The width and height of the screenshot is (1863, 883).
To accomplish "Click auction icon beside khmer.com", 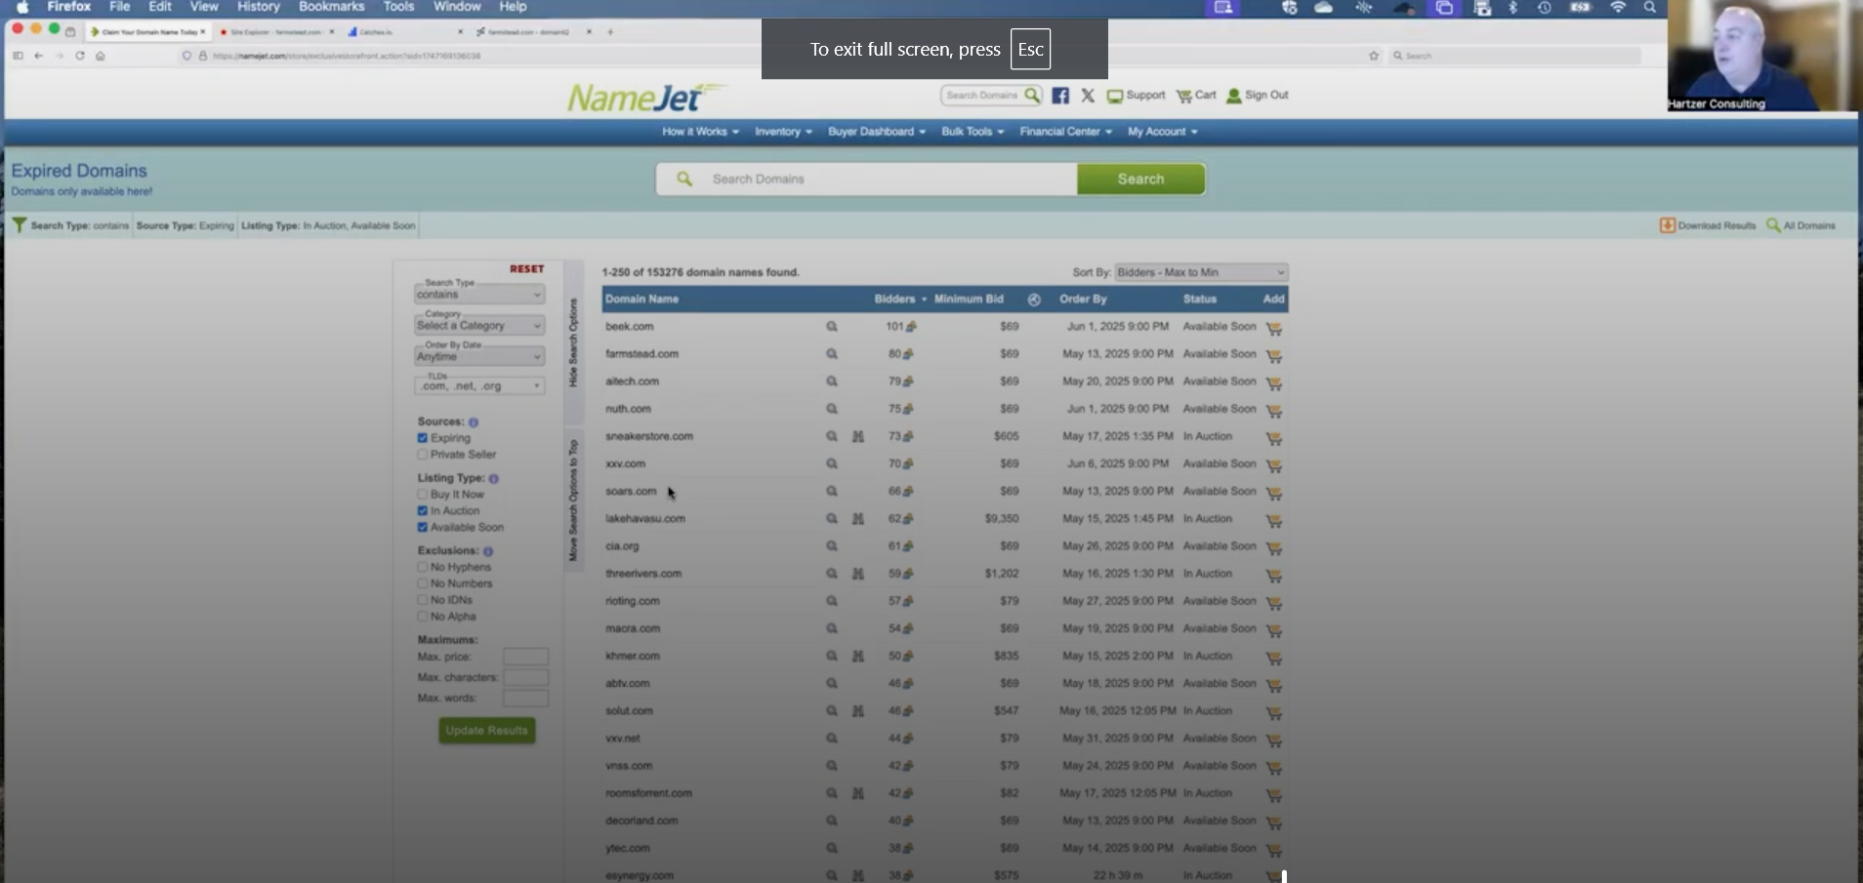I will tap(857, 656).
